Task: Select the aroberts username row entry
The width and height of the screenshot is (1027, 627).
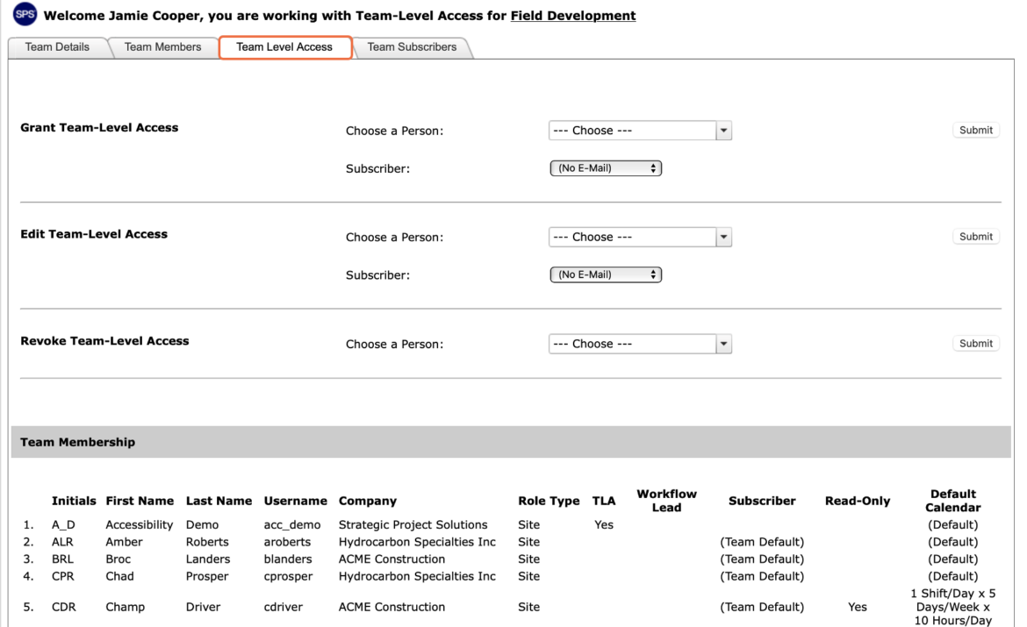Action: point(287,542)
